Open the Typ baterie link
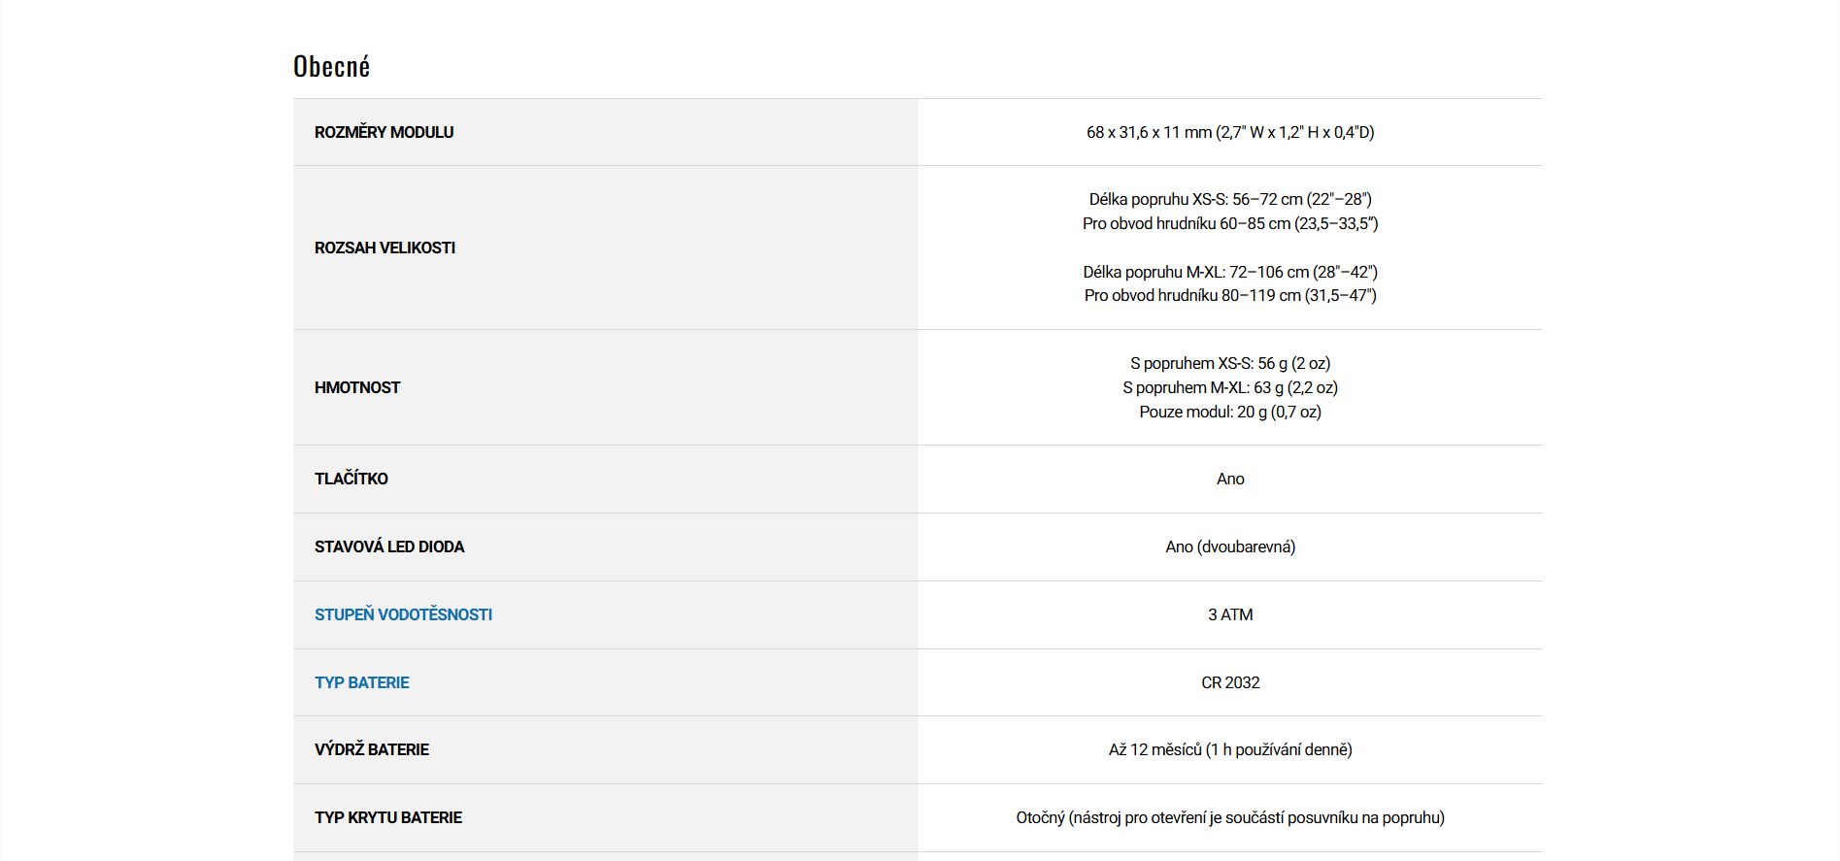Screen dimensions: 1840x861 tap(361, 682)
